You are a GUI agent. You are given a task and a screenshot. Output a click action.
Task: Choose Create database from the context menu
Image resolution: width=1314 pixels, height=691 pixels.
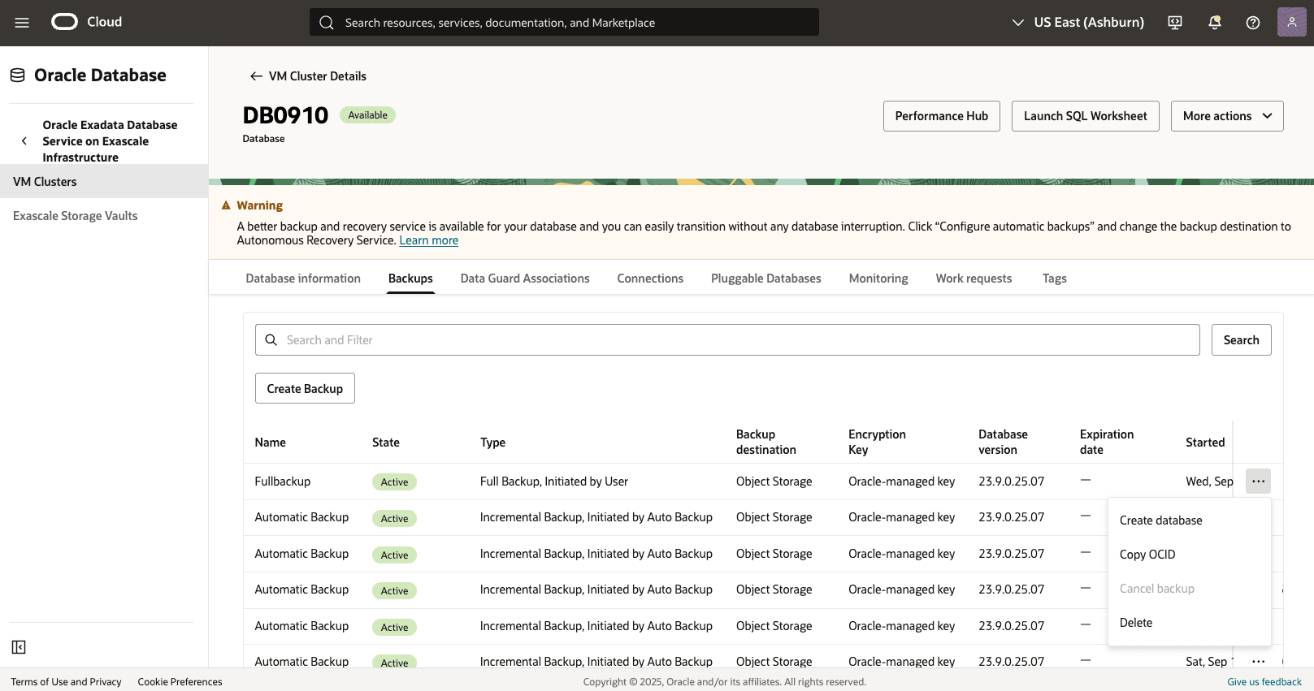[1189, 520]
